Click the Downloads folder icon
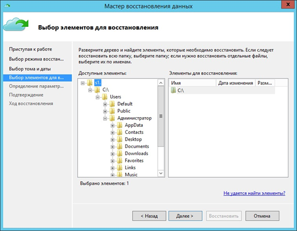Image resolution: width=297 pixels, height=231 pixels. 119,153
